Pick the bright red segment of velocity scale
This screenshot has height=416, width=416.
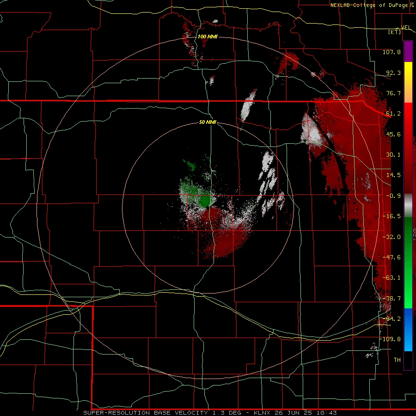click(x=408, y=148)
